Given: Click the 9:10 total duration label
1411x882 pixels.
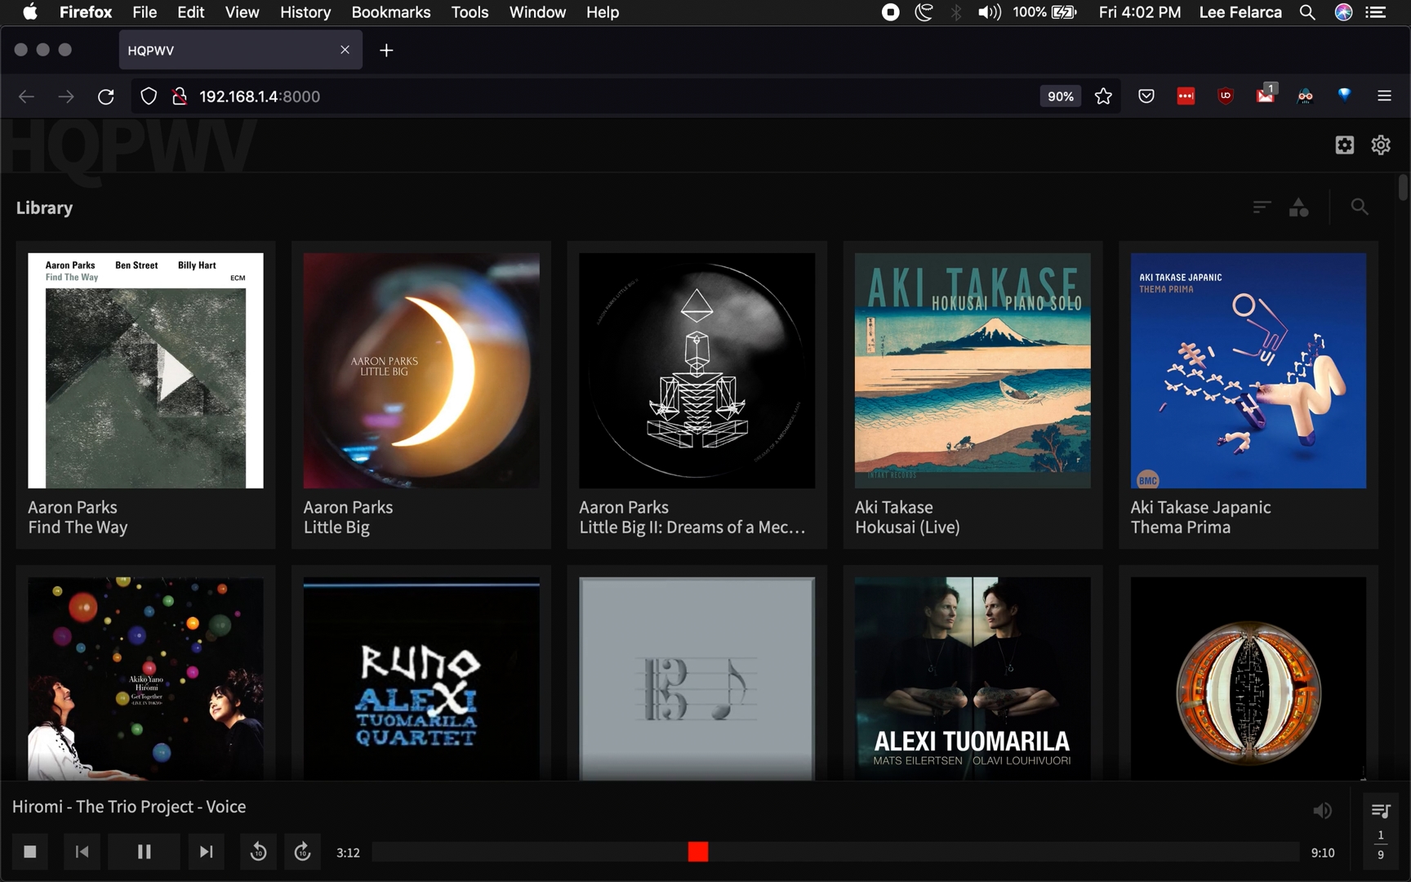Looking at the screenshot, I should 1323,853.
